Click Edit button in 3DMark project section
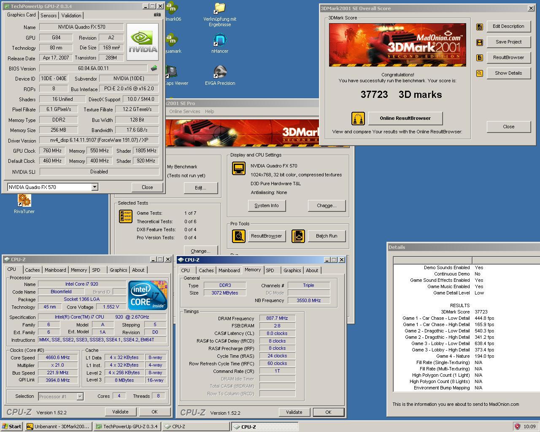The height and width of the screenshot is (432, 540). (200, 188)
